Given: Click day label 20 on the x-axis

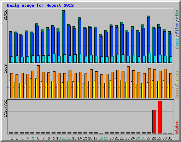Looking at the screenshot, I should pos(111,138).
